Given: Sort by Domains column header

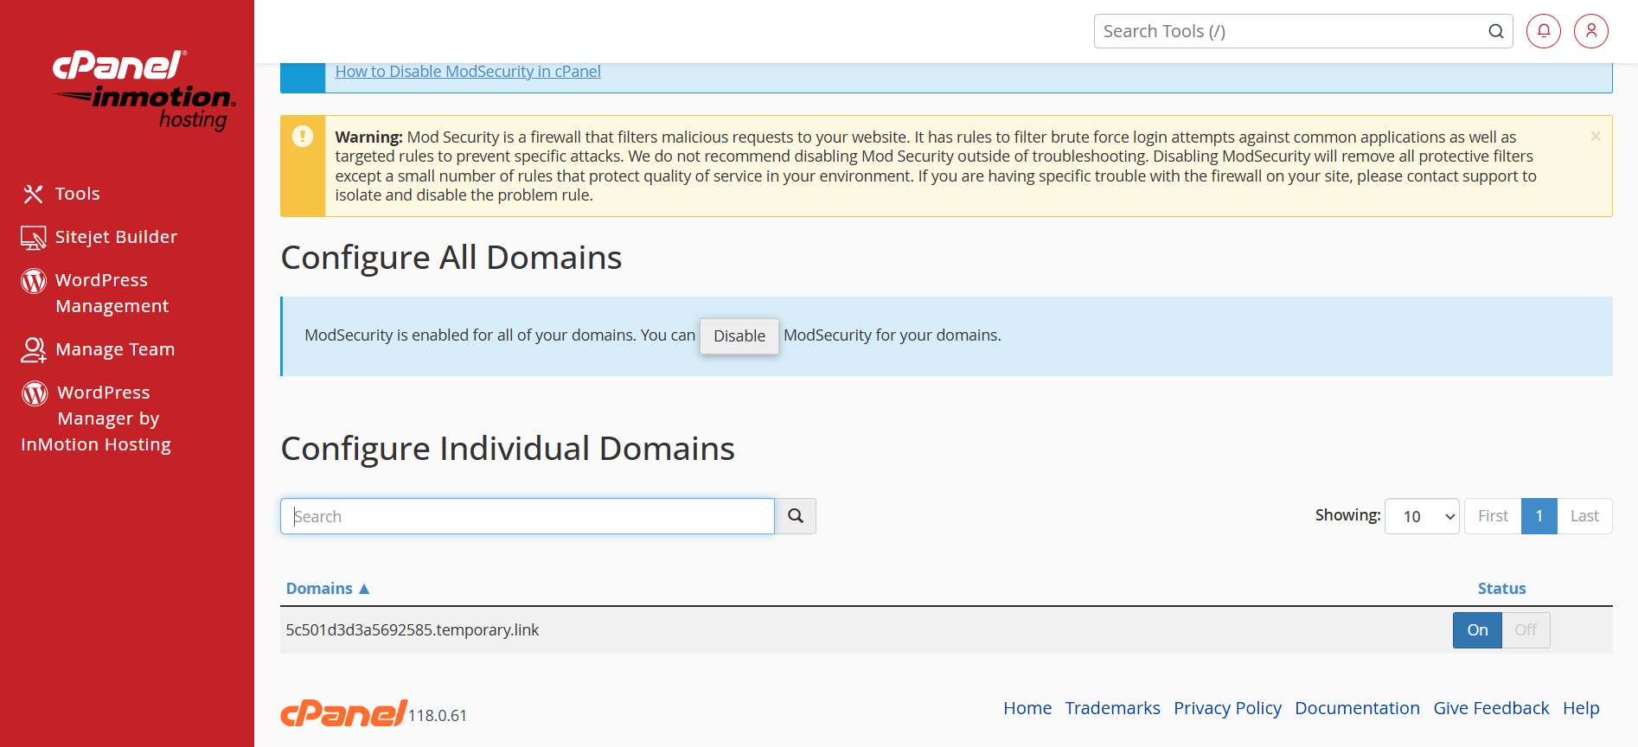Looking at the screenshot, I should pos(319,589).
